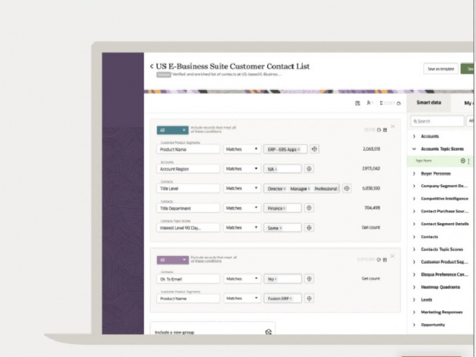The height and width of the screenshot is (357, 476).
Task: Expand the Opportunity category
Action: [414, 325]
